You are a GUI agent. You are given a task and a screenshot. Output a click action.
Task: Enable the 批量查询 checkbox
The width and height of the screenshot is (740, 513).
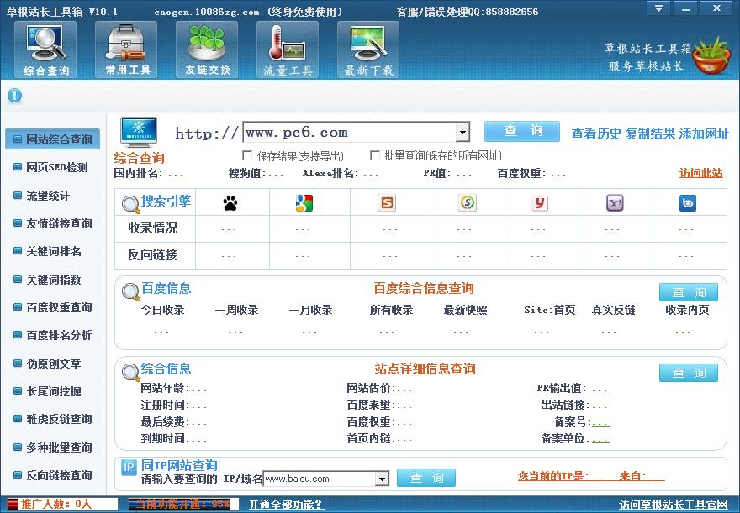(x=376, y=155)
